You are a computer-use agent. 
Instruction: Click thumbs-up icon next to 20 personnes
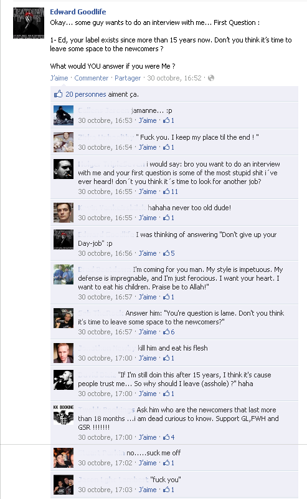tap(58, 94)
